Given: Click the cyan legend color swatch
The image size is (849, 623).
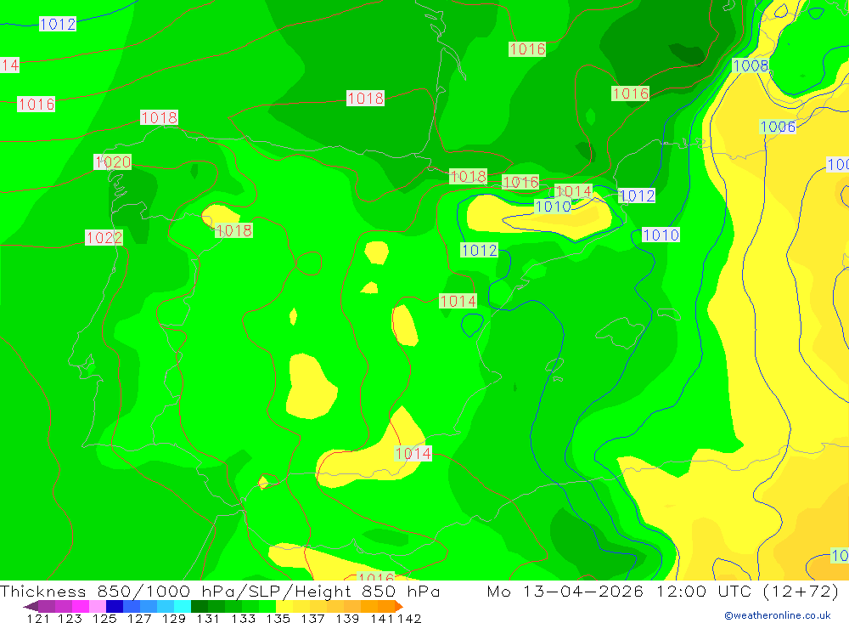Looking at the screenshot, I should [183, 606].
